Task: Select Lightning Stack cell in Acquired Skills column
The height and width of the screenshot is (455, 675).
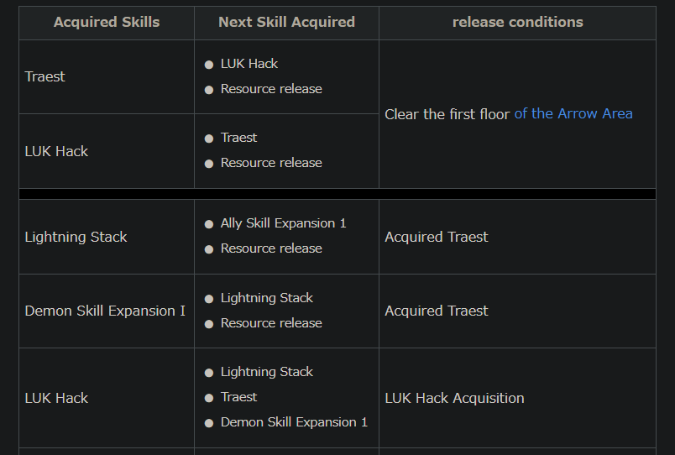Action: [76, 237]
